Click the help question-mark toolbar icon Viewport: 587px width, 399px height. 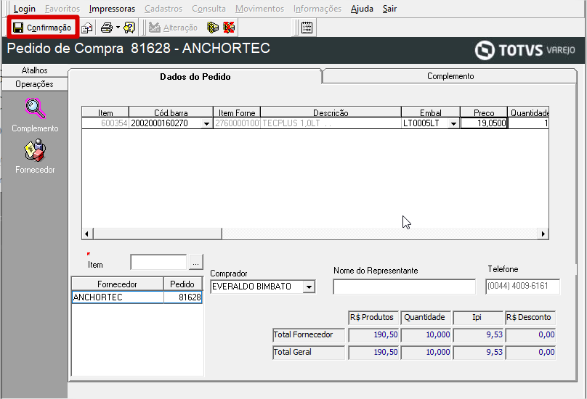pyautogui.click(x=129, y=28)
